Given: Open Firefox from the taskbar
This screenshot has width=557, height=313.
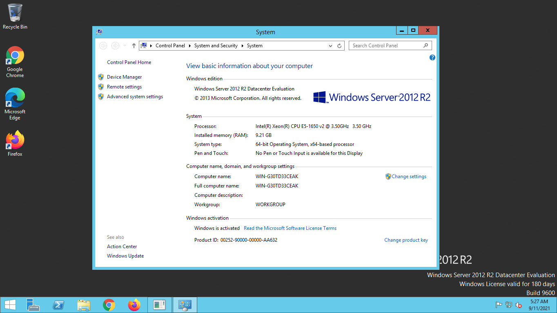Looking at the screenshot, I should 134,305.
